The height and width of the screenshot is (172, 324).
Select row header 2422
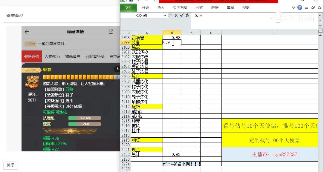coord(126,154)
